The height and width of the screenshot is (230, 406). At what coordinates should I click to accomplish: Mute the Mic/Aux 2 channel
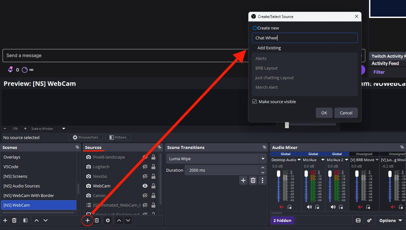click(x=333, y=207)
